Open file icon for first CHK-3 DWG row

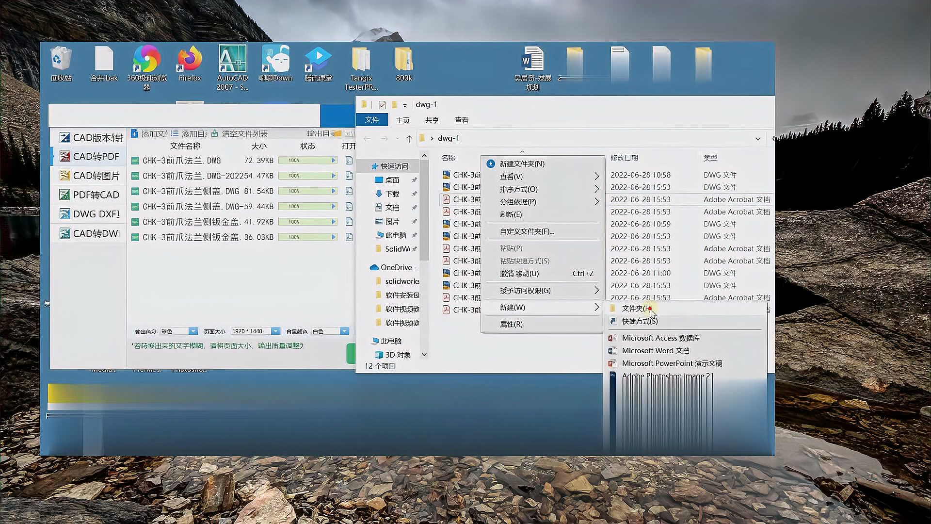point(349,160)
